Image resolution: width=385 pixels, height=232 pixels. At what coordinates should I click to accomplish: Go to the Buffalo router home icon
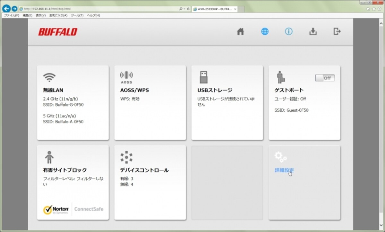pos(241,31)
